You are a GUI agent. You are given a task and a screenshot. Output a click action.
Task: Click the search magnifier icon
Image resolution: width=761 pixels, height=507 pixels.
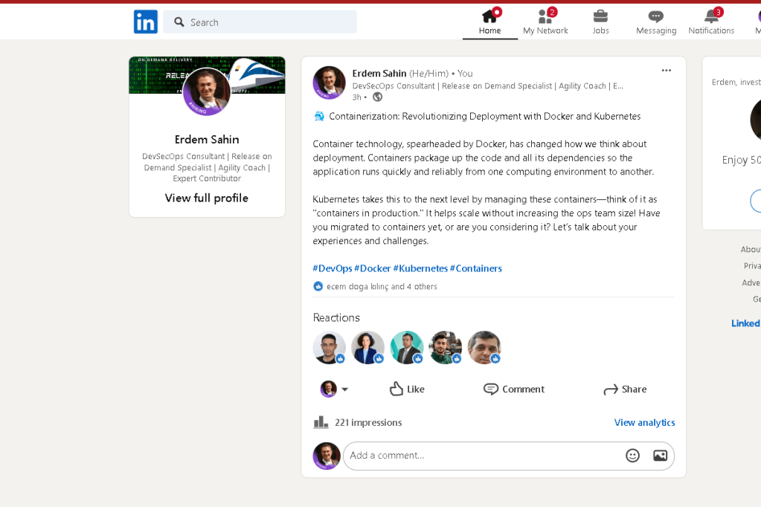[x=179, y=22]
